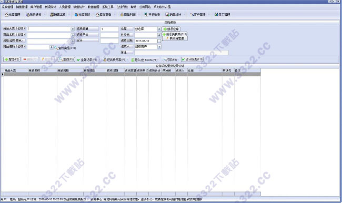
Task: Toggle the checkbox beside the return date
Action: coord(159,41)
